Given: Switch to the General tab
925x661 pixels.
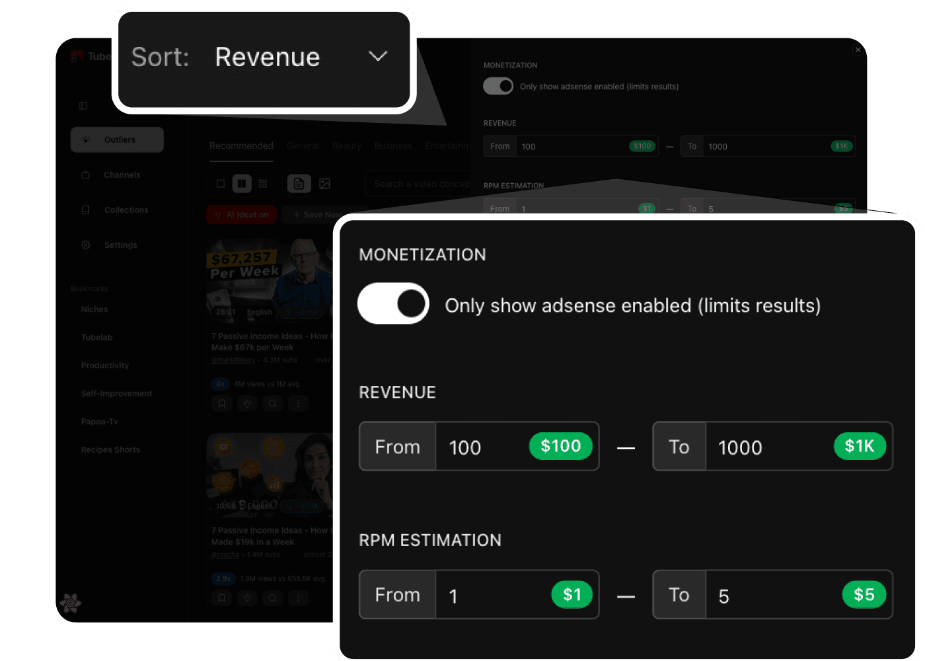Looking at the screenshot, I should 303,145.
